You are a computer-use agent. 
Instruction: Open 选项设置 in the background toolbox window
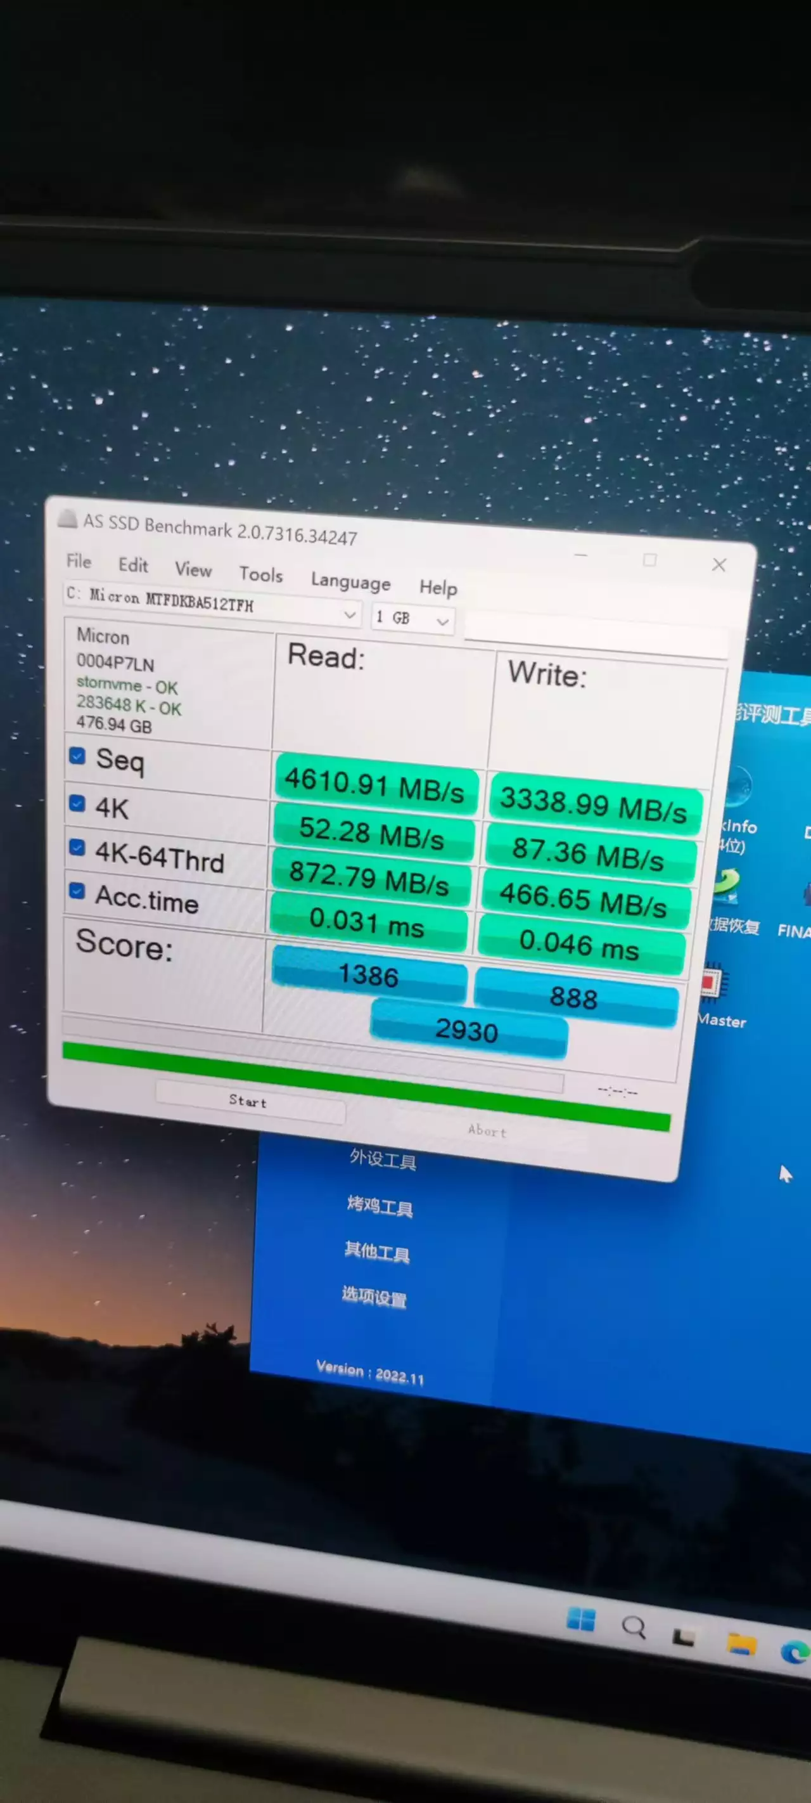click(374, 1298)
